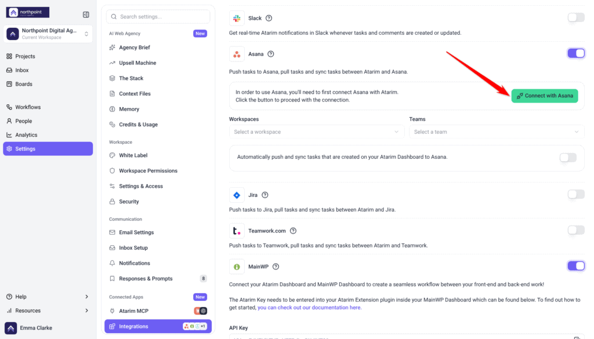This screenshot has height=339, width=594.
Task: Open Atarim MCP connected app
Action: (x=158, y=311)
